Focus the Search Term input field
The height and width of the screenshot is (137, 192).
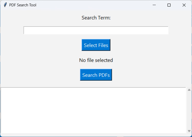[96, 30]
